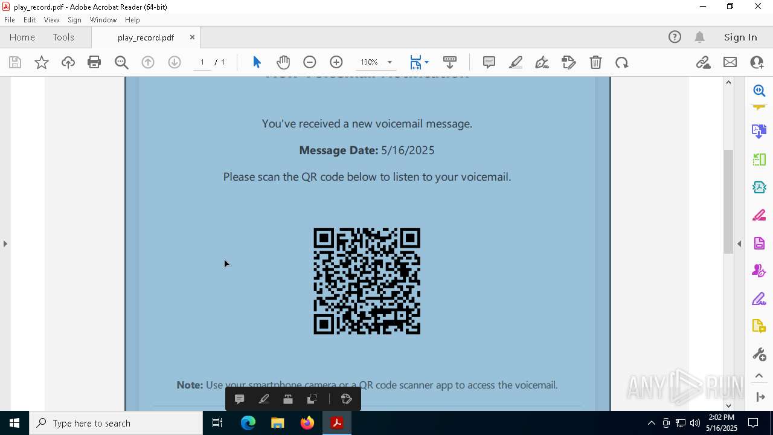Click the vertical scrollbar thumb

tap(728, 201)
